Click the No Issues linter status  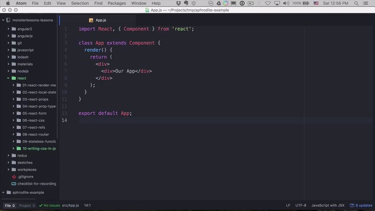49,206
